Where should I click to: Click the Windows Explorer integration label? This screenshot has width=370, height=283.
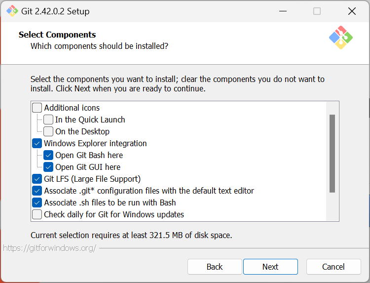coord(95,143)
